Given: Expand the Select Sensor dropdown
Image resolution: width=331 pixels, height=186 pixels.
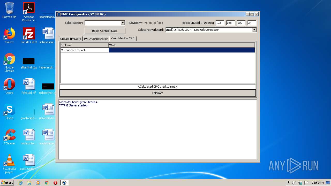Looking at the screenshot, I should coord(123,23).
